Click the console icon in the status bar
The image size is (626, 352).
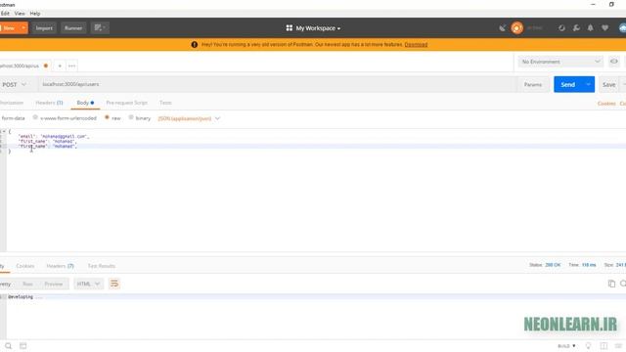coord(23,346)
